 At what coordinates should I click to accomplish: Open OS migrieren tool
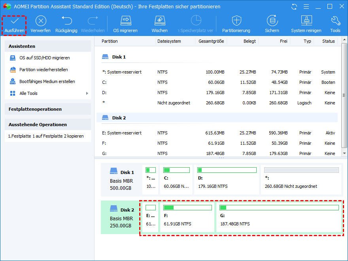point(125,25)
